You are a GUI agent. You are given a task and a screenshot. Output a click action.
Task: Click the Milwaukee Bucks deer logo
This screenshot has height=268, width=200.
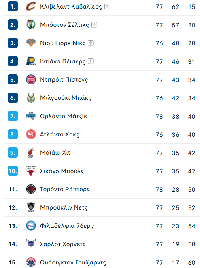click(x=31, y=98)
